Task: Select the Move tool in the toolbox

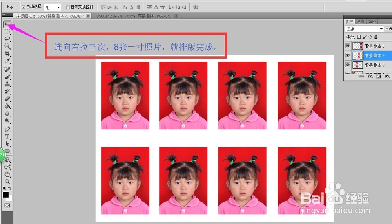Action: (7, 24)
